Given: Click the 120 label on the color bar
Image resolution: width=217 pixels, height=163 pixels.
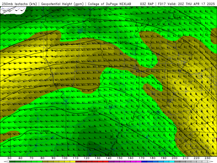Looking at the screenshot, I should [x=87, y=158].
